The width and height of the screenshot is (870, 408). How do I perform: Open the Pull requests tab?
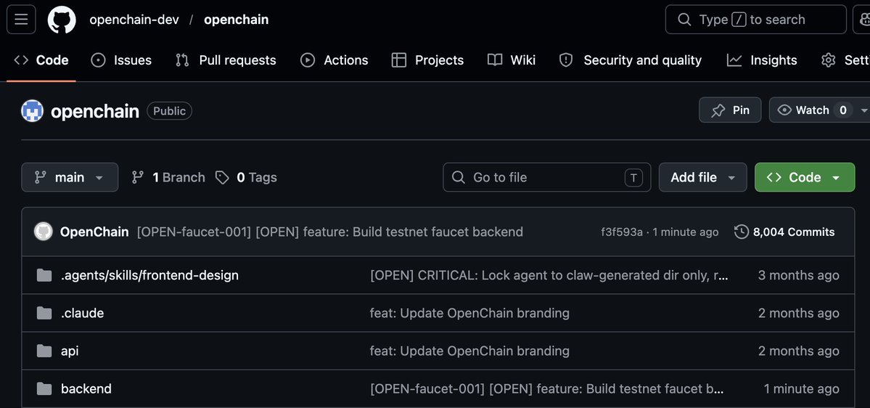(226, 60)
